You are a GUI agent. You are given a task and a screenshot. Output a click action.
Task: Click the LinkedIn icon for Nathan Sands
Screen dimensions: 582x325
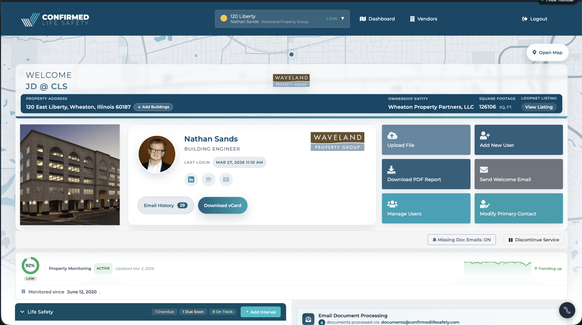[191, 179]
